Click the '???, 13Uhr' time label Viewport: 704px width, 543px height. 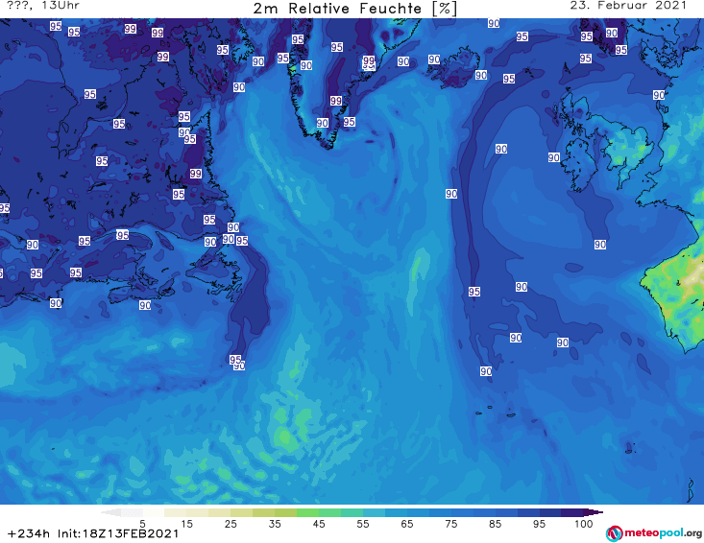pos(43,6)
